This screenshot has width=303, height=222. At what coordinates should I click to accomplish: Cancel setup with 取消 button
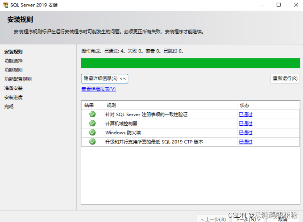tap(283, 219)
